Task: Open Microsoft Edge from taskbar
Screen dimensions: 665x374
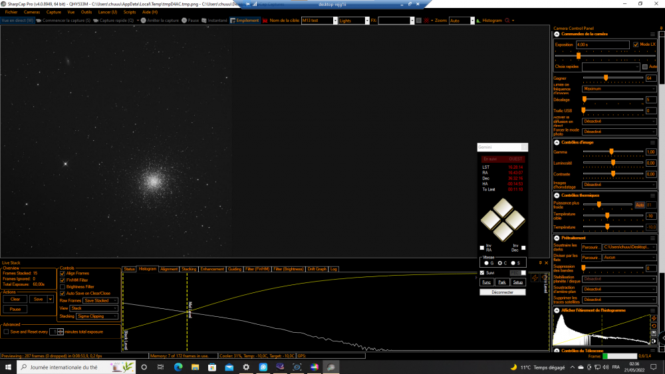Action: tap(178, 367)
